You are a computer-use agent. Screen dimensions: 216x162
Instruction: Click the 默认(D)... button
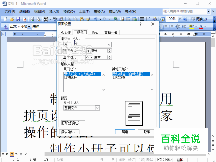click(x=69, y=132)
